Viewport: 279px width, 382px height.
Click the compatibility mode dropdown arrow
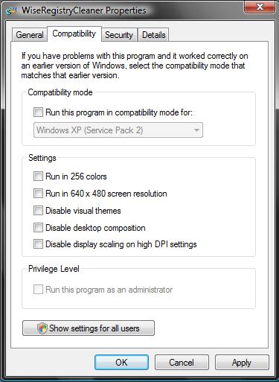click(x=196, y=130)
